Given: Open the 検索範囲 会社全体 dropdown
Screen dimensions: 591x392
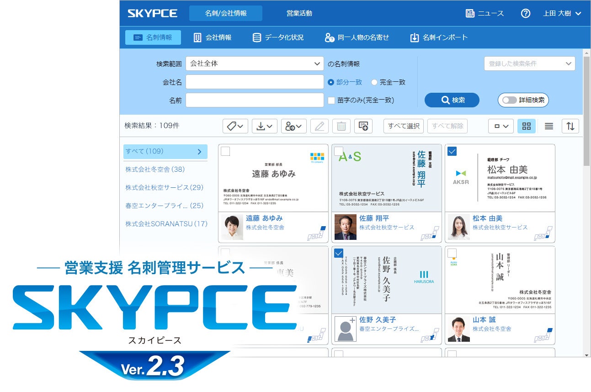Looking at the screenshot, I should [255, 64].
